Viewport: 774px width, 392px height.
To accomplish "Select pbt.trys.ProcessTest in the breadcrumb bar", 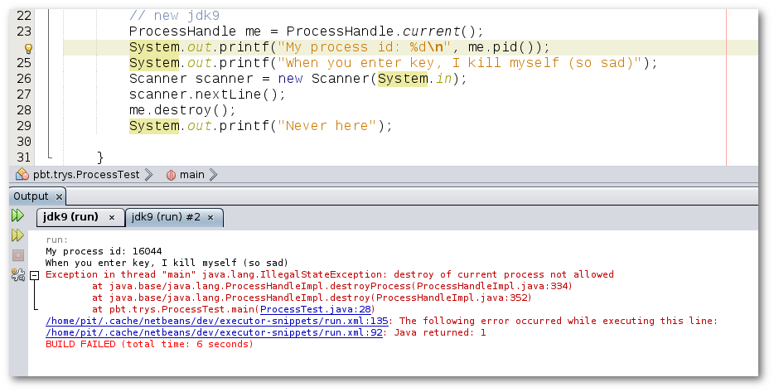I will click(86, 174).
